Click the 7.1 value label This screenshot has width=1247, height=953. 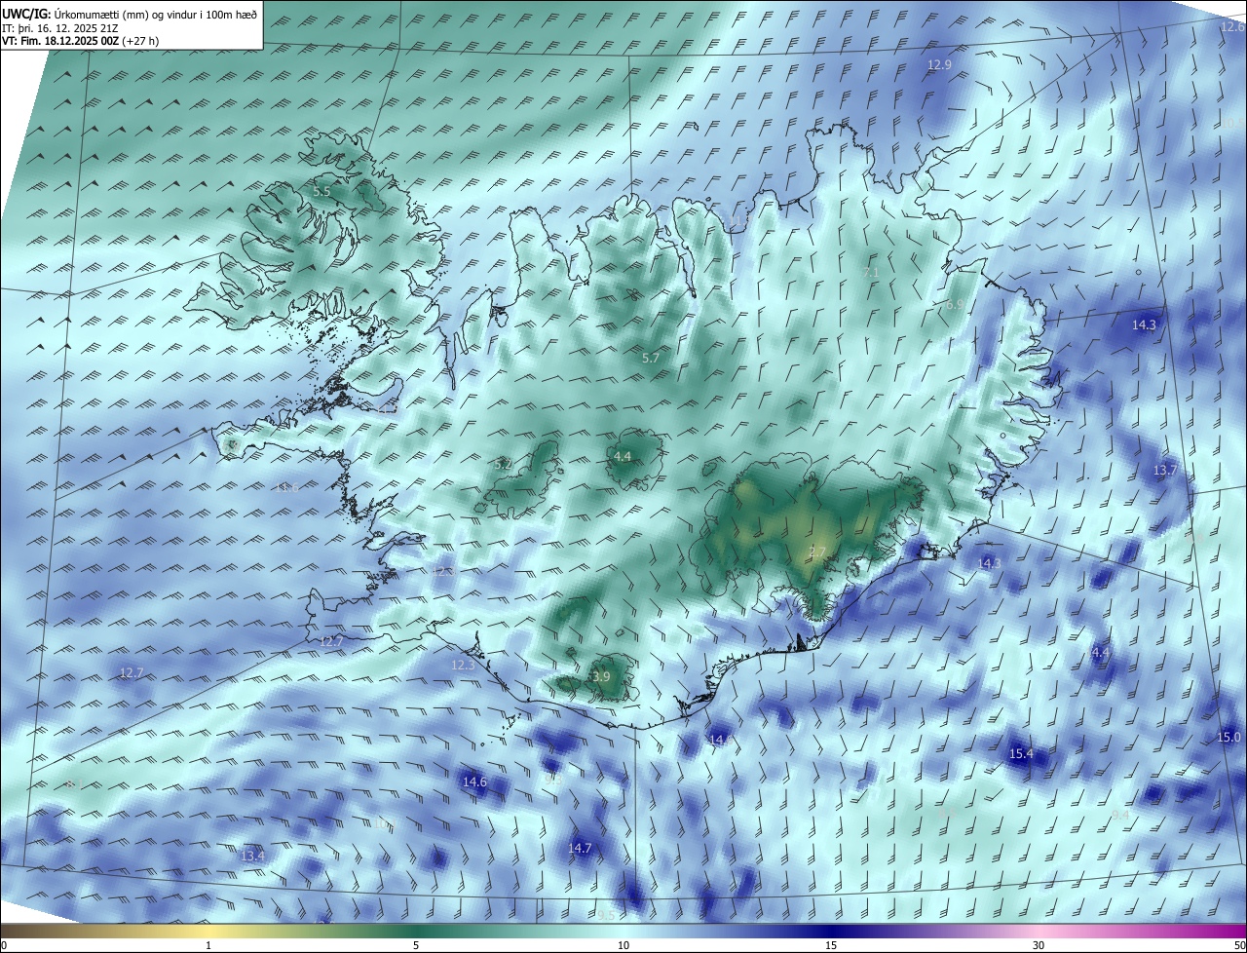[871, 273]
